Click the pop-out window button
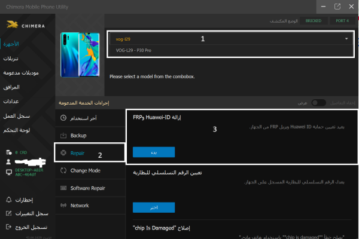This screenshot has width=359, height=239. click(337, 7)
